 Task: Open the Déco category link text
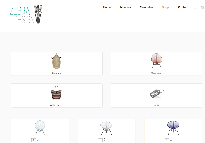(156, 105)
